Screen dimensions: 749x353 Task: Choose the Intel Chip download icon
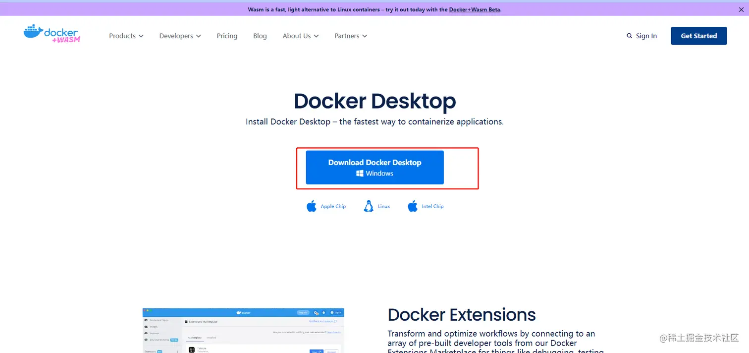[x=413, y=206]
